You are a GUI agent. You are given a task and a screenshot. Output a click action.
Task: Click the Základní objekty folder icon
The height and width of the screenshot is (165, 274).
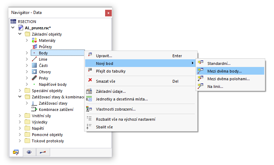pos(27,34)
